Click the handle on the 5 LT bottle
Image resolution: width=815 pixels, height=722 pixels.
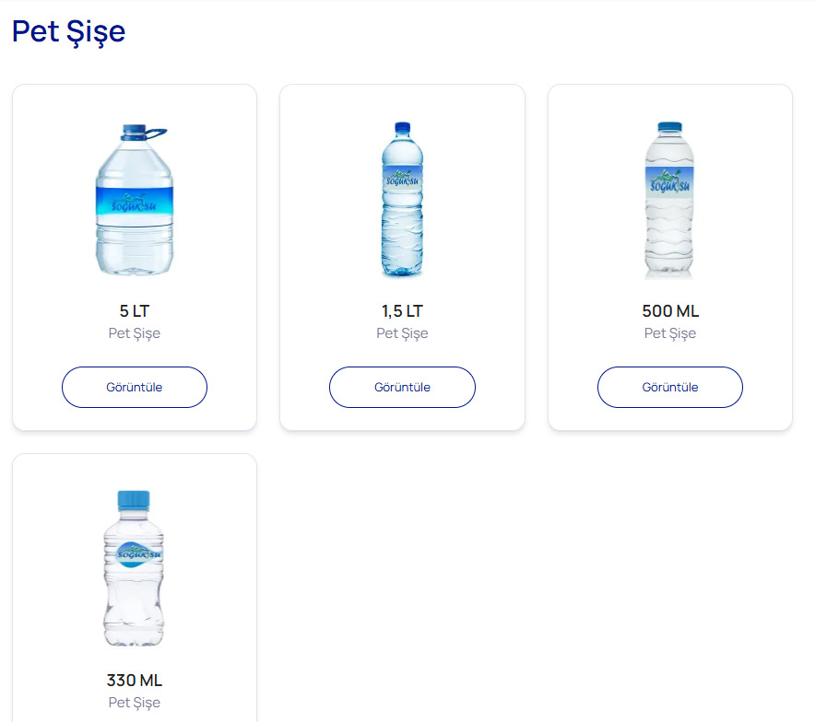[156, 134]
